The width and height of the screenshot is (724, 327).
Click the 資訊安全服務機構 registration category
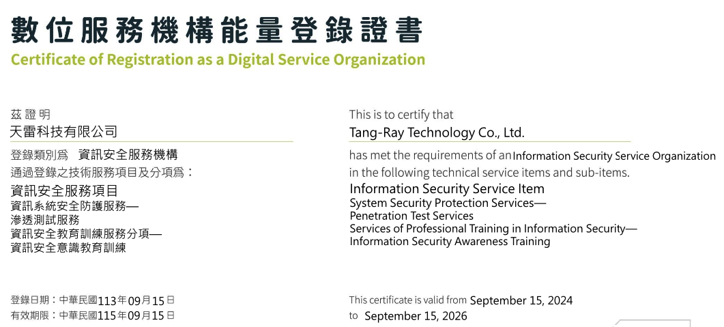pos(128,154)
